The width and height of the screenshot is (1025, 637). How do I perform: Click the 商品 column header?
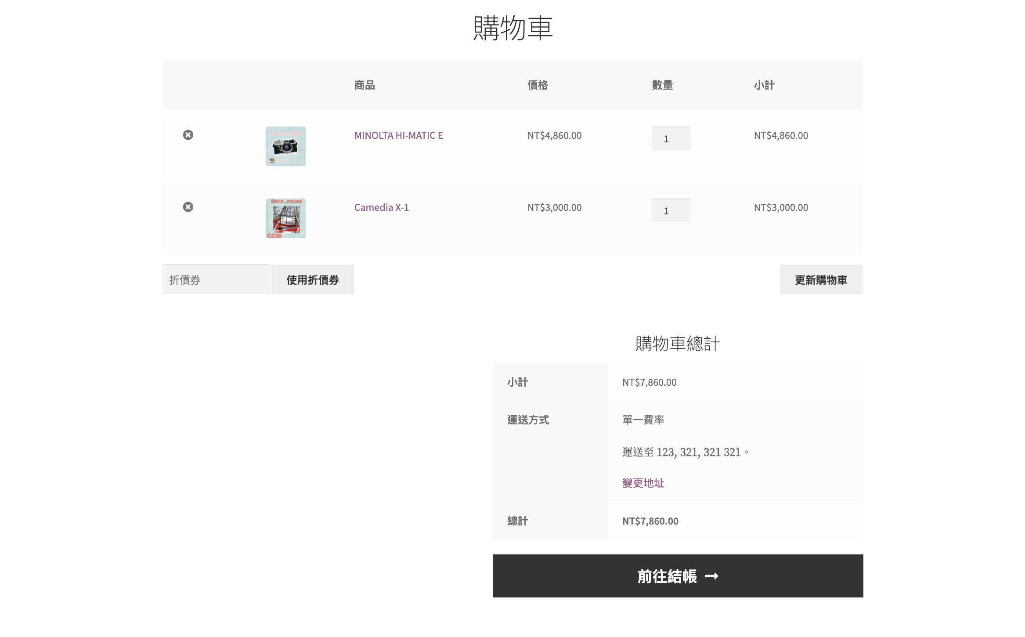pos(365,85)
